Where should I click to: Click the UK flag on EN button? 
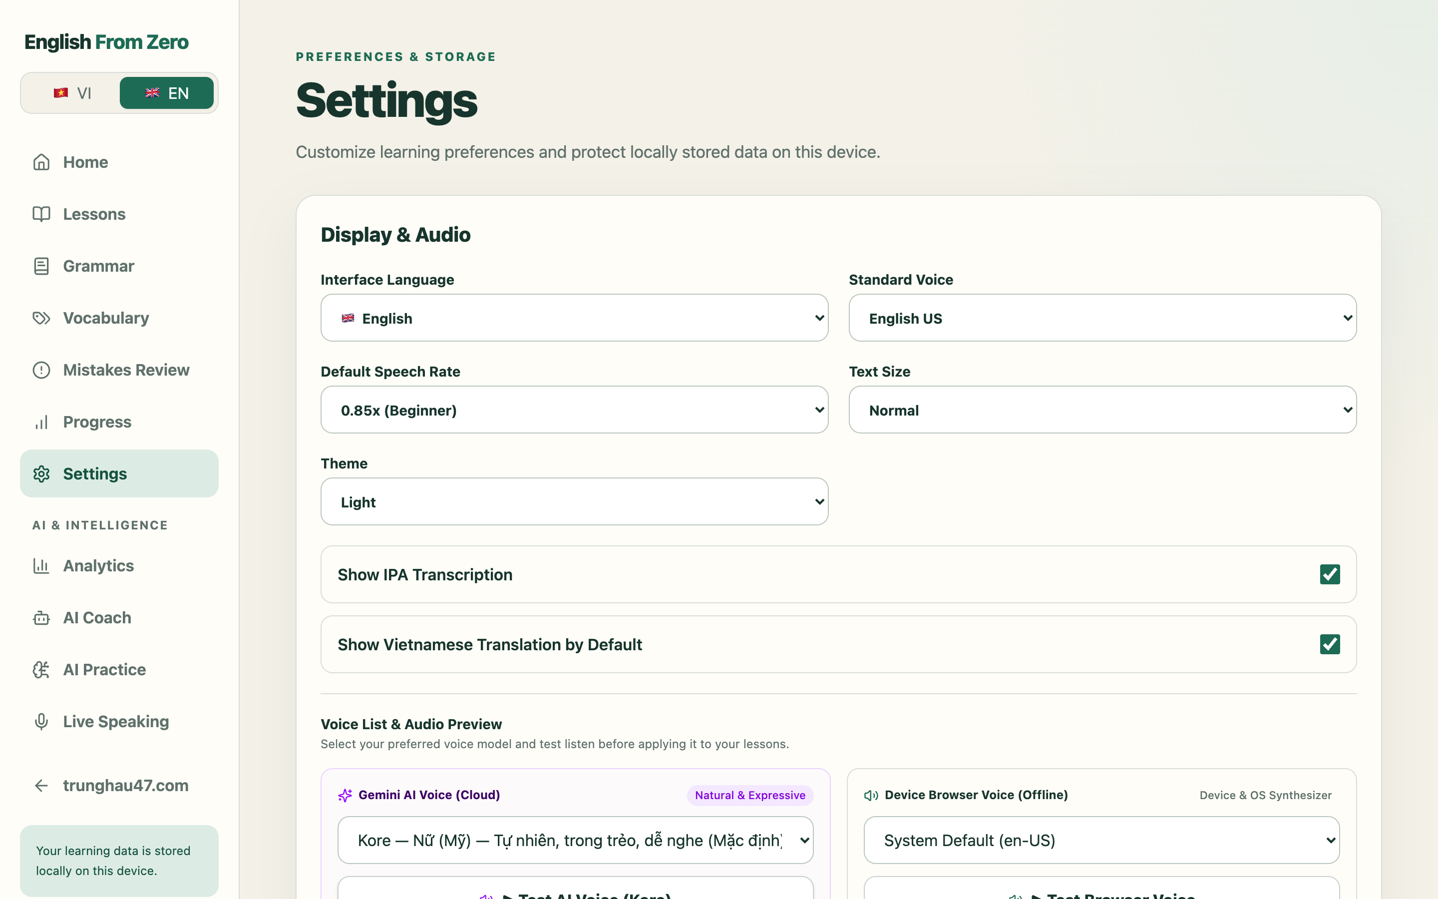[153, 93]
